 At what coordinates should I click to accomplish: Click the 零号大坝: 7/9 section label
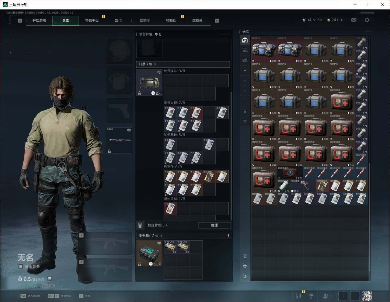pyautogui.click(x=174, y=103)
